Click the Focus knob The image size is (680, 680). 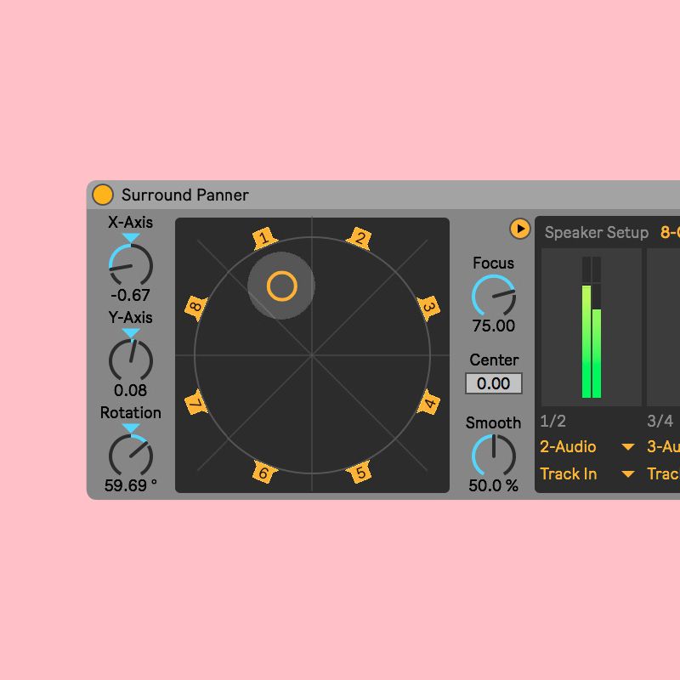tap(494, 296)
